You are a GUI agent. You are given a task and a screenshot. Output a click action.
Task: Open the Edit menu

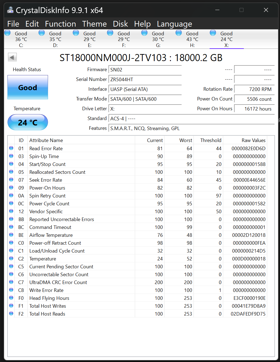pyautogui.click(x=32, y=24)
